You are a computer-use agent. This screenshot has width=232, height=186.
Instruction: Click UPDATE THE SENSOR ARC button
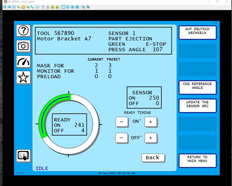[197, 106]
